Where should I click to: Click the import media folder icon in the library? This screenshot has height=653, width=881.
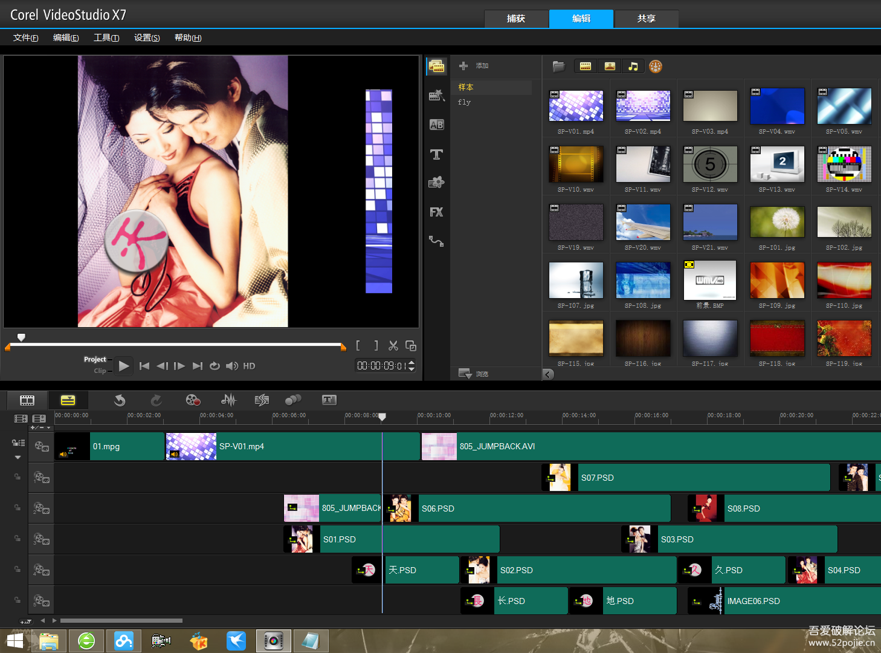(x=559, y=67)
